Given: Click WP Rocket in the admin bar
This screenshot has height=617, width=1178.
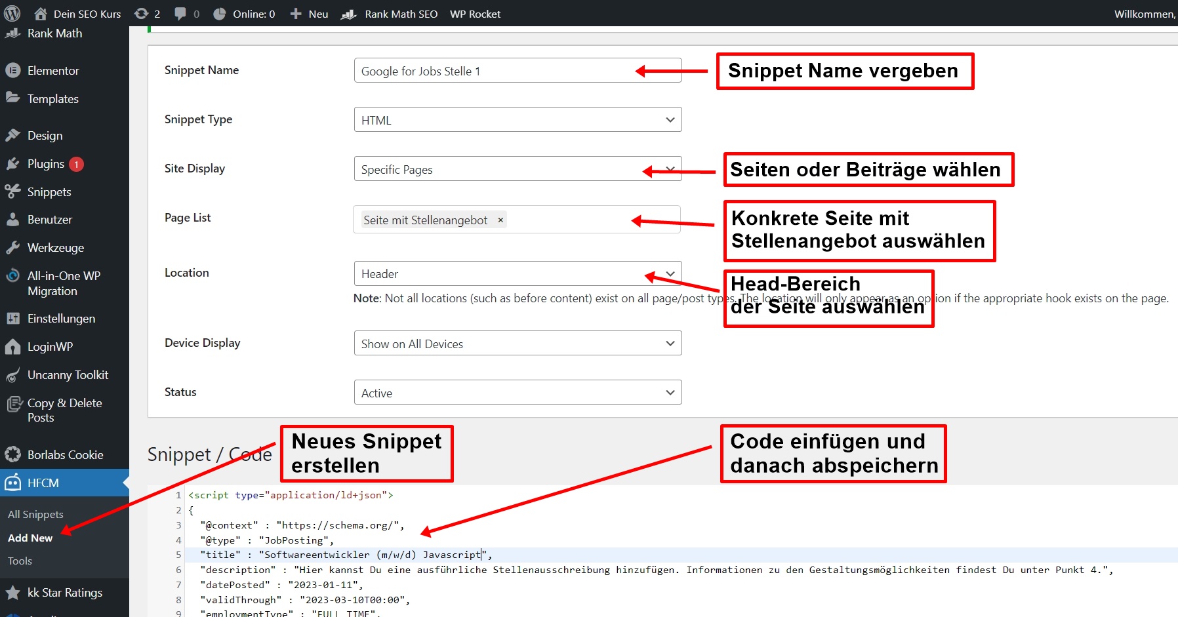Looking at the screenshot, I should (x=475, y=14).
